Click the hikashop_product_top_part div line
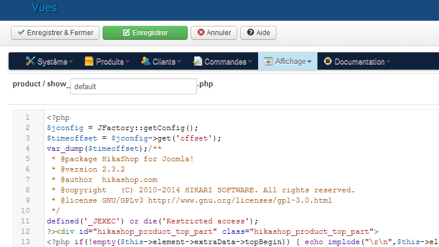 click(213, 231)
